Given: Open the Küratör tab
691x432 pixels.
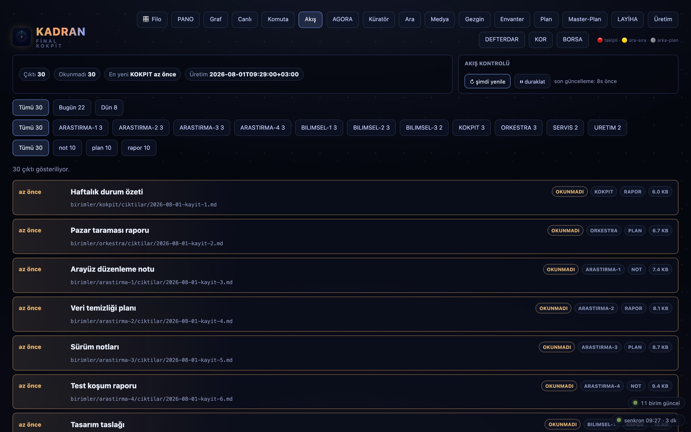Looking at the screenshot, I should (379, 19).
